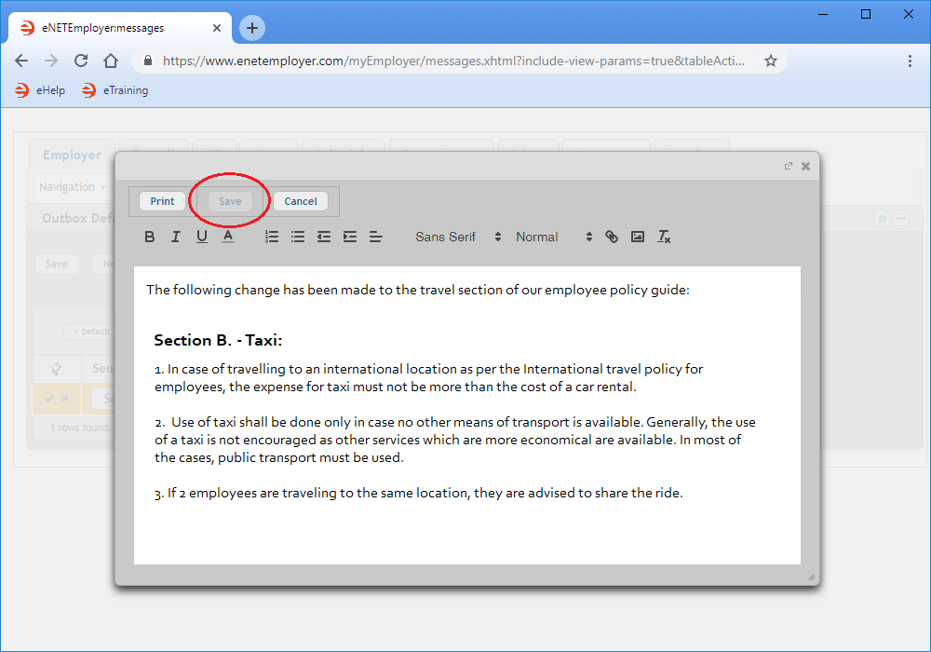931x652 pixels.
Task: Click the Cancel button
Action: point(300,201)
